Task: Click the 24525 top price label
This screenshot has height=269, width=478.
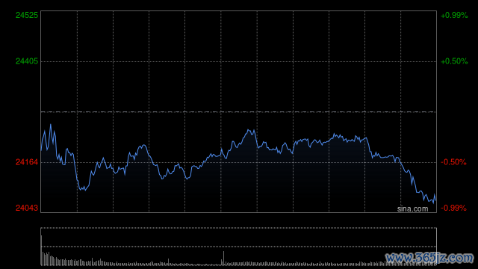Action: point(27,15)
